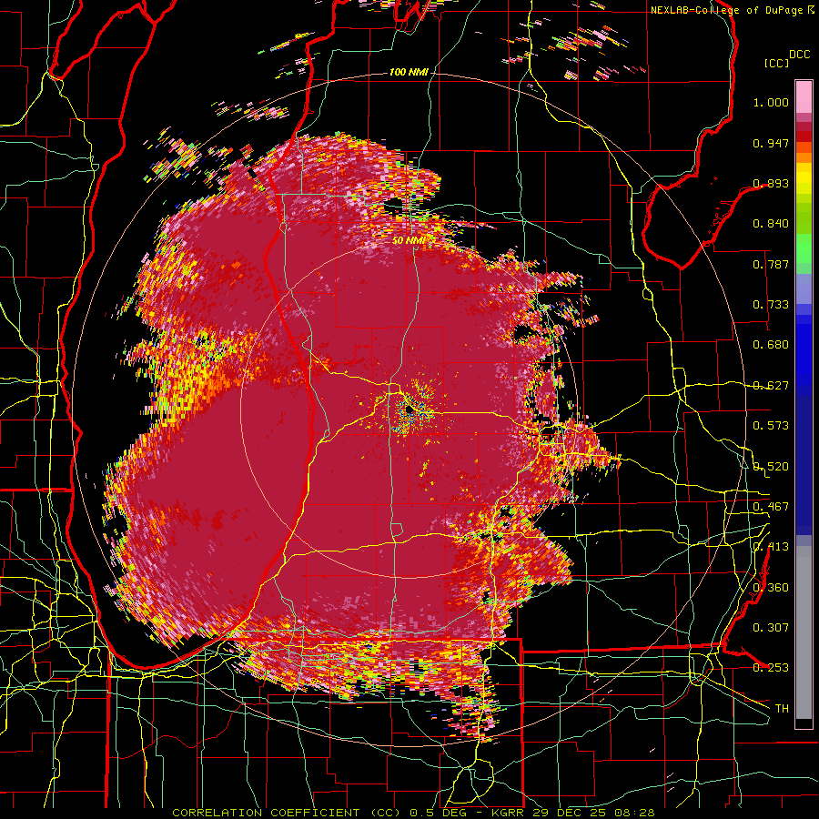
Task: Click the 'TH' label on color scale
Action: coord(782,709)
